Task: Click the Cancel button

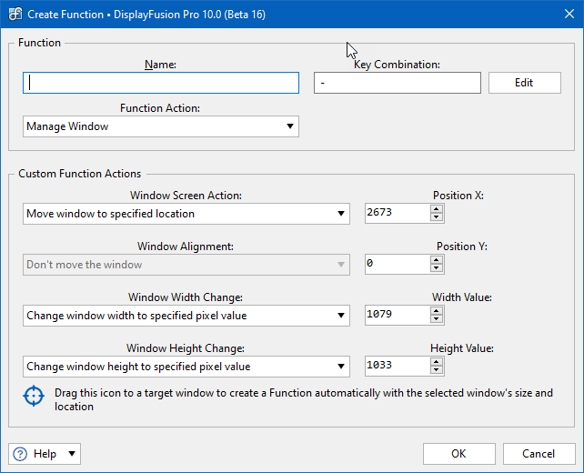Action: pos(539,454)
